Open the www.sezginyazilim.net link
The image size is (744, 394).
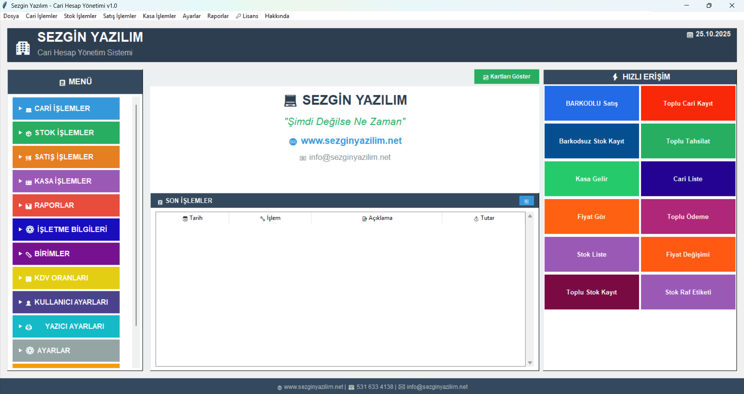(351, 141)
